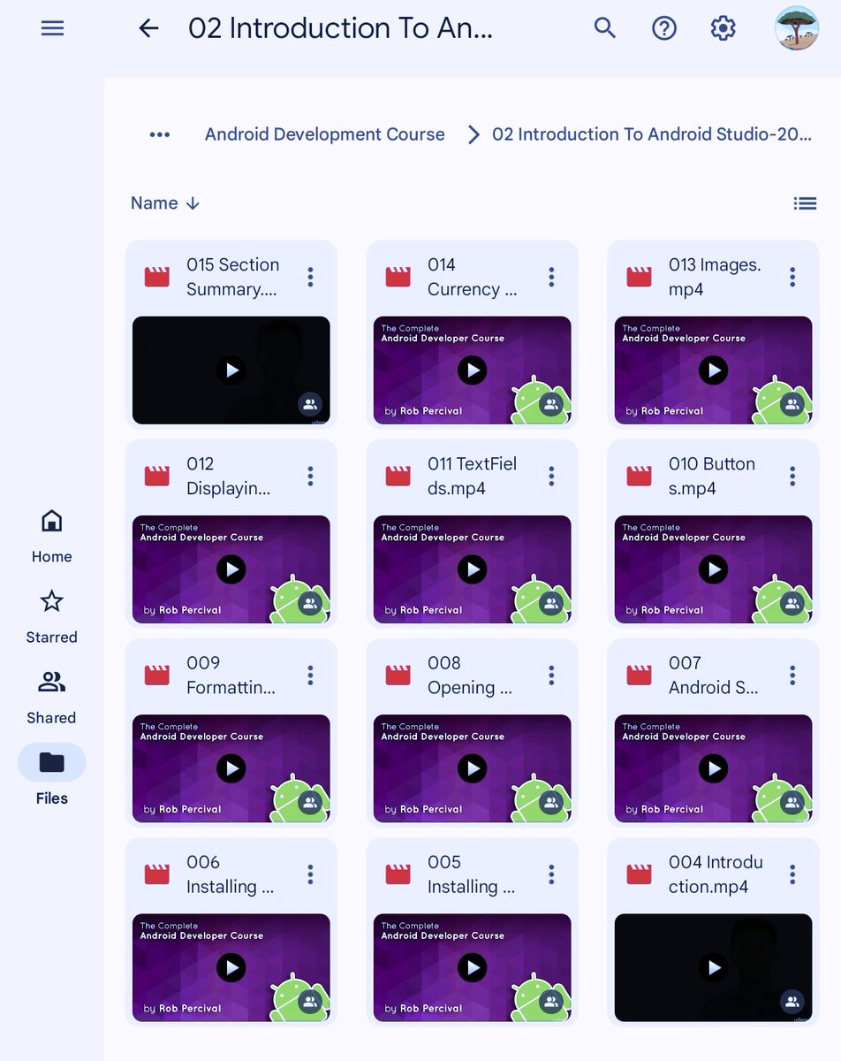
Task: Click the video file icon of 012 Displaying
Action: tap(157, 476)
